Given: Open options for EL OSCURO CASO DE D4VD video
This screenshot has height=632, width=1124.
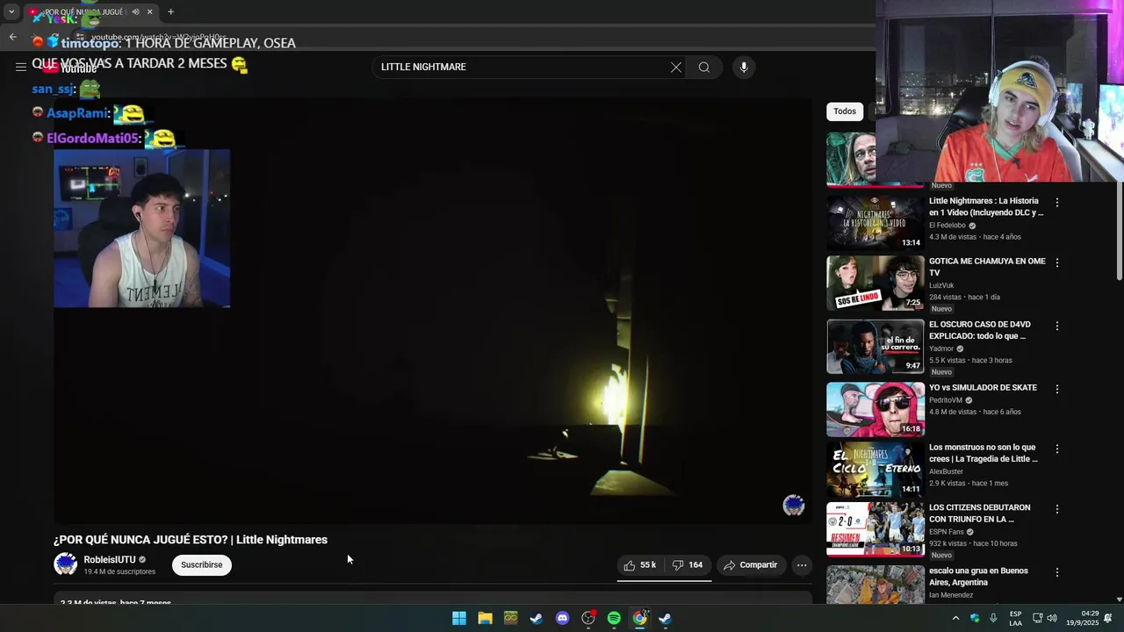Looking at the screenshot, I should [1057, 326].
